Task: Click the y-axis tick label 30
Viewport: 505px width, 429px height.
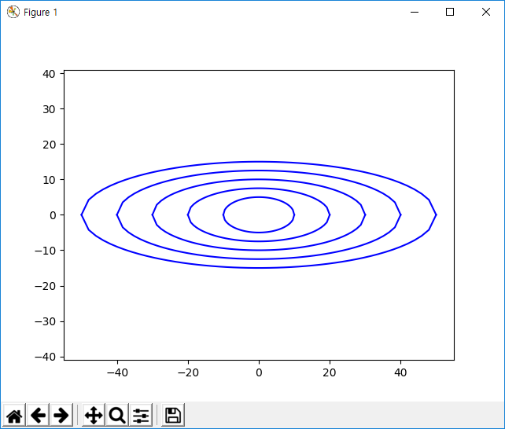Action: [x=49, y=109]
